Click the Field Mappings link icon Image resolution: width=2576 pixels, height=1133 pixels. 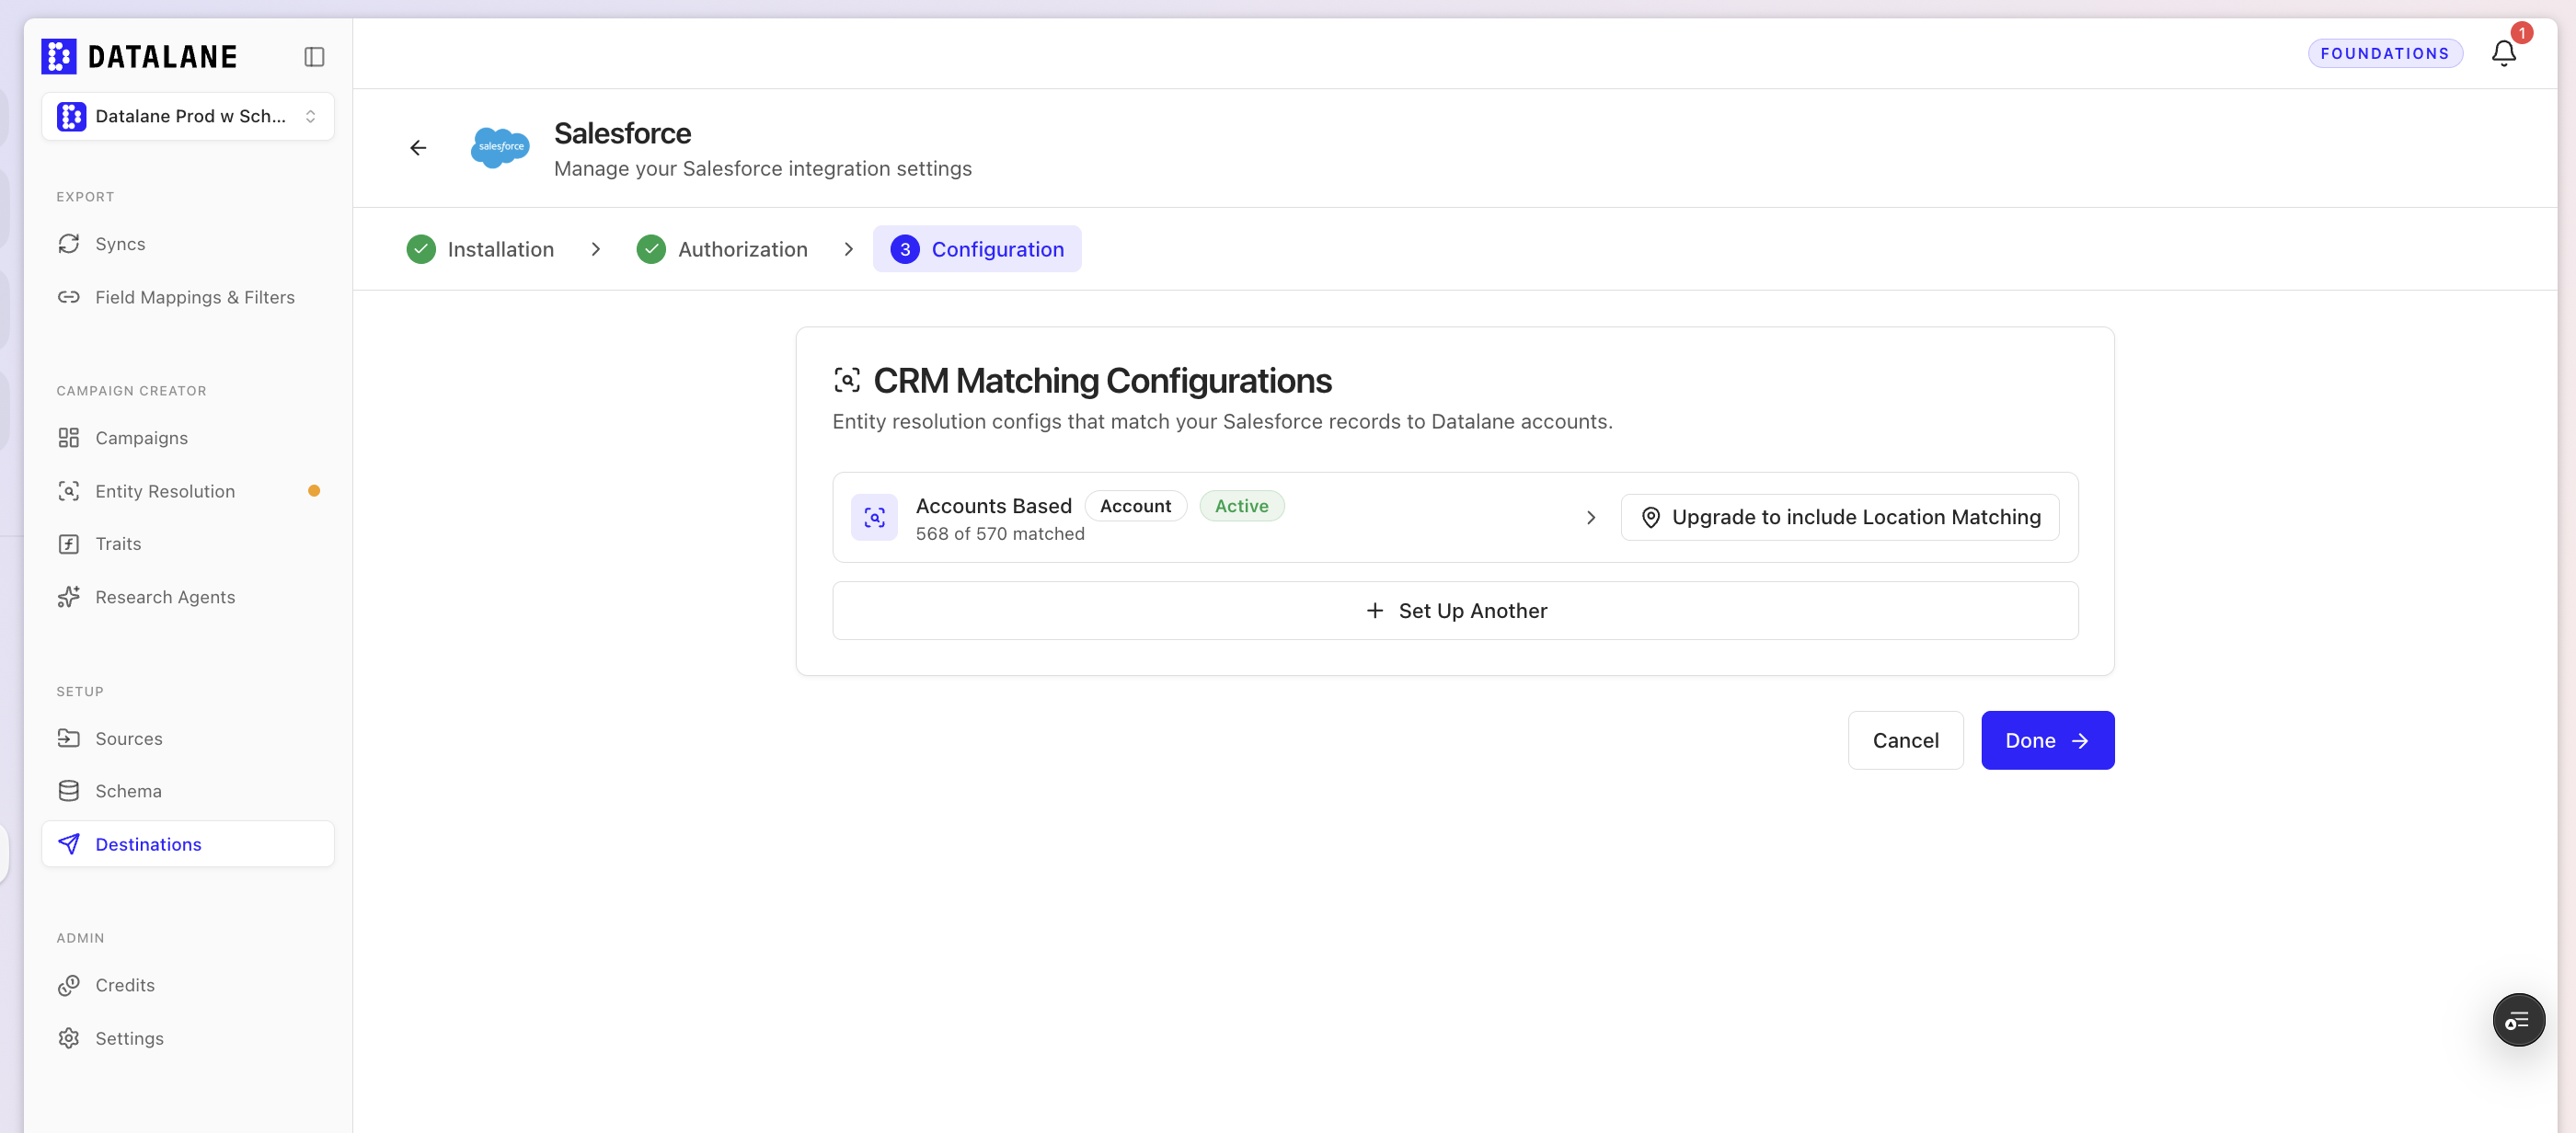pos(69,297)
